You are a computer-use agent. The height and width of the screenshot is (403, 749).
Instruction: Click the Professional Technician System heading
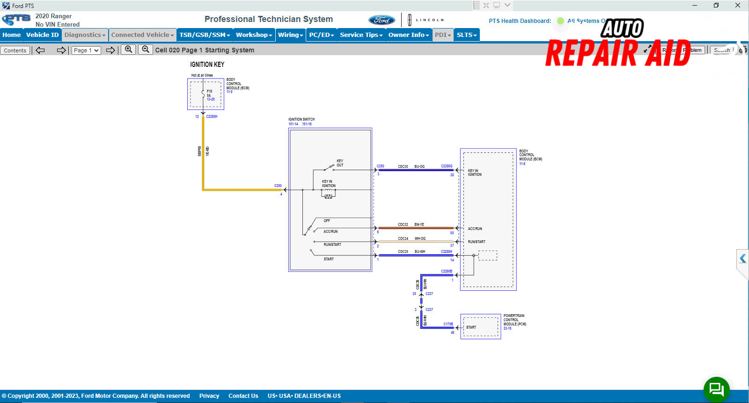click(x=269, y=19)
